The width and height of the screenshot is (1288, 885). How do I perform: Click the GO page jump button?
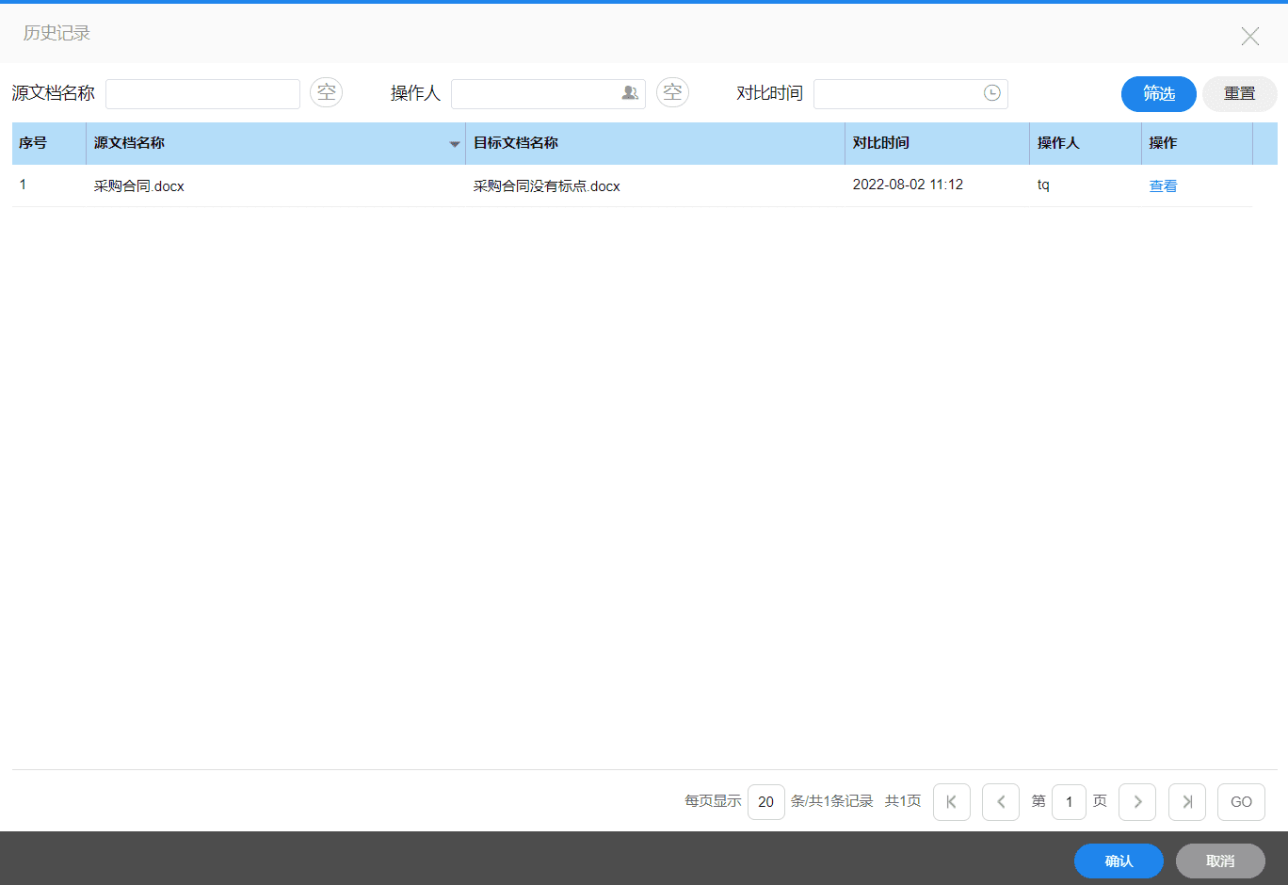tap(1241, 802)
